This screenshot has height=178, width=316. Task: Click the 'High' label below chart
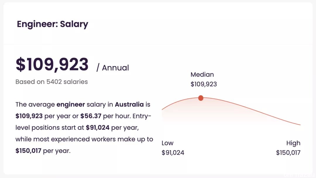click(293, 143)
